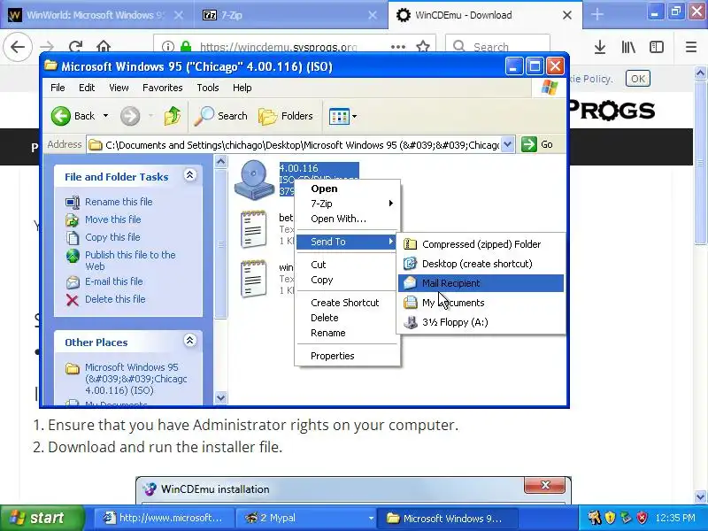Click the browser back arrow
Viewport: 708px width, 531px height.
coord(18,47)
